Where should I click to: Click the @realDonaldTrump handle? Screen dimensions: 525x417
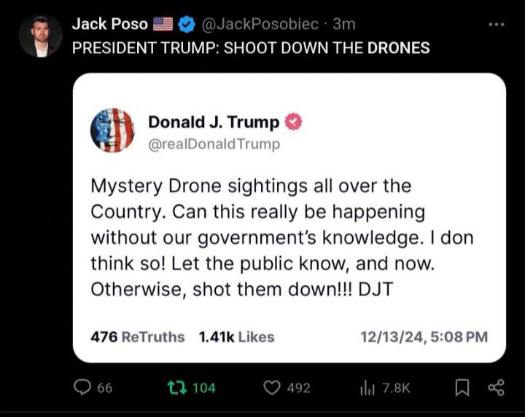point(214,144)
